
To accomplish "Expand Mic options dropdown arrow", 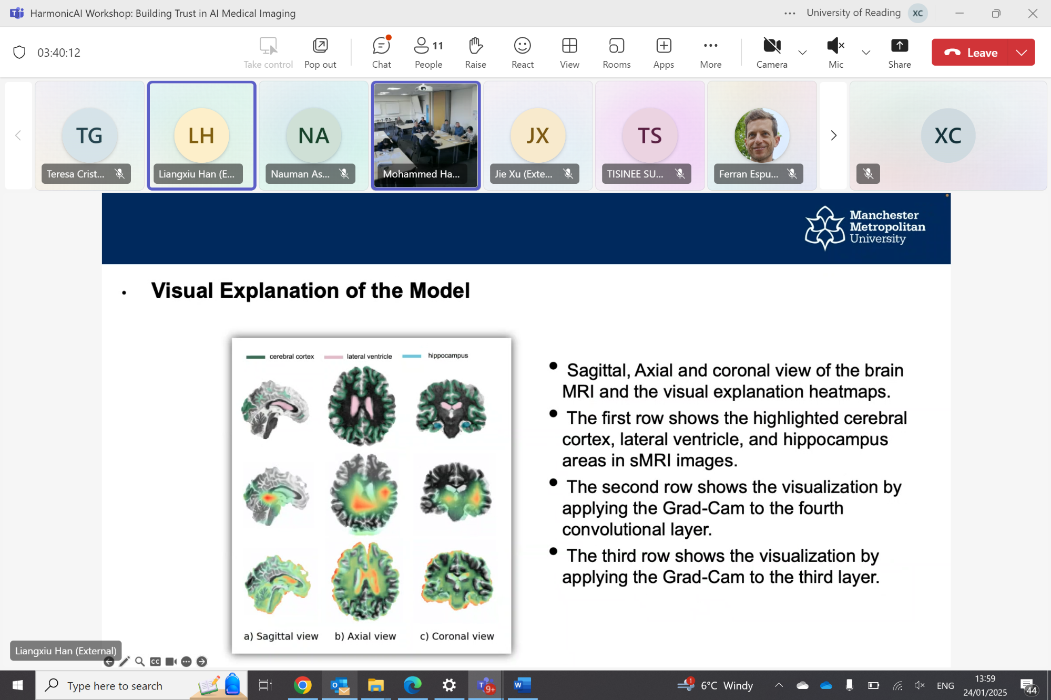I will click(866, 53).
